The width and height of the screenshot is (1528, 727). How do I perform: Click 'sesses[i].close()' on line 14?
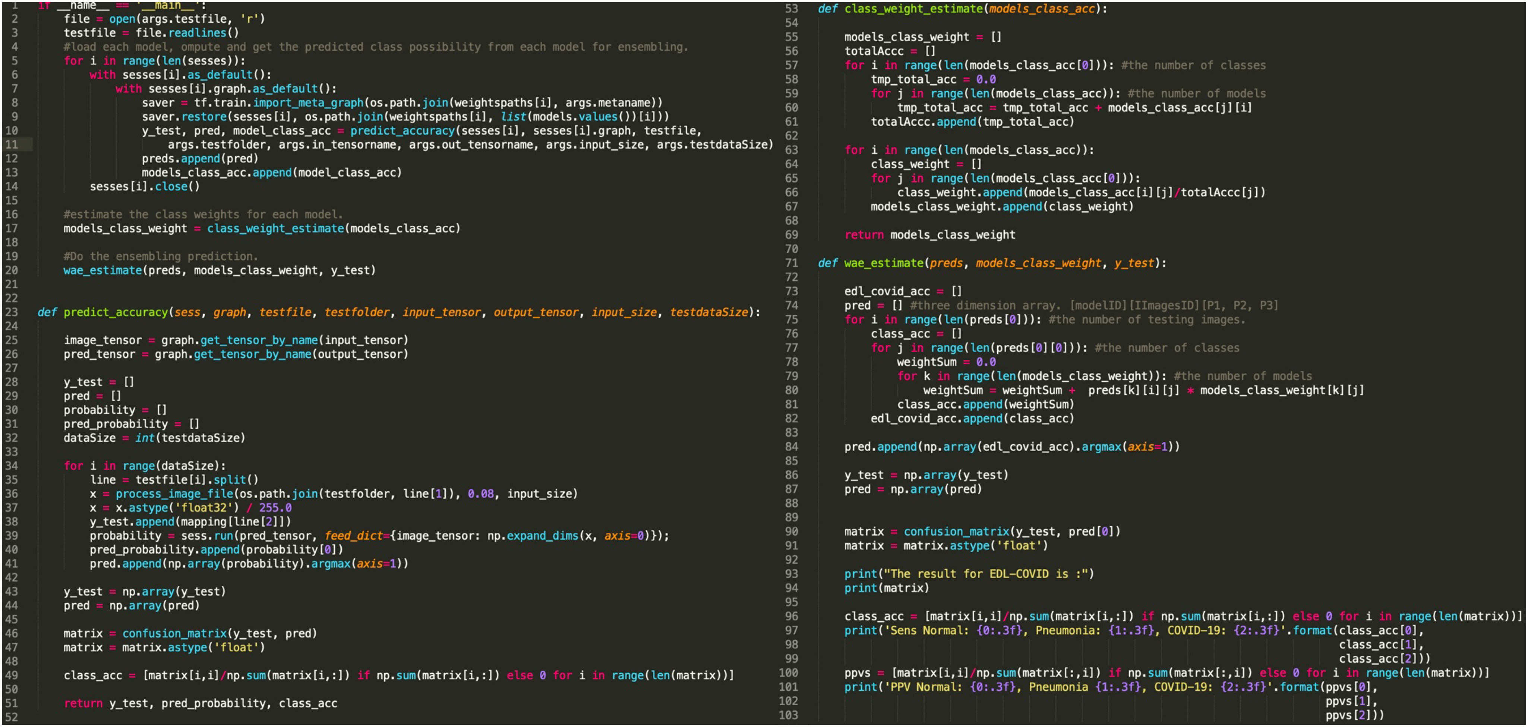tap(145, 186)
